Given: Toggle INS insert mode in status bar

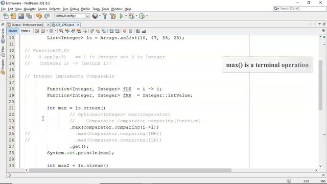Looking at the screenshot, I should coord(323,181).
